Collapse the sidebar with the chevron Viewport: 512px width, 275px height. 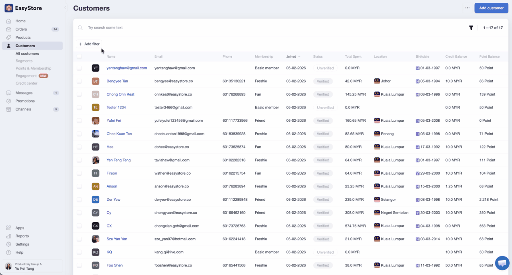[x=65, y=8]
